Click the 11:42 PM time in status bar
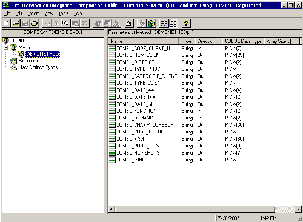 pos(267,218)
